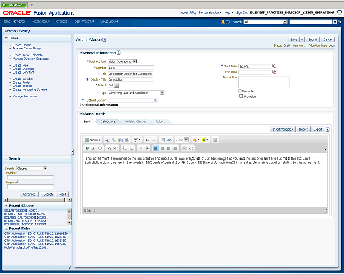Open Create Terms Template link

click(x=28, y=55)
